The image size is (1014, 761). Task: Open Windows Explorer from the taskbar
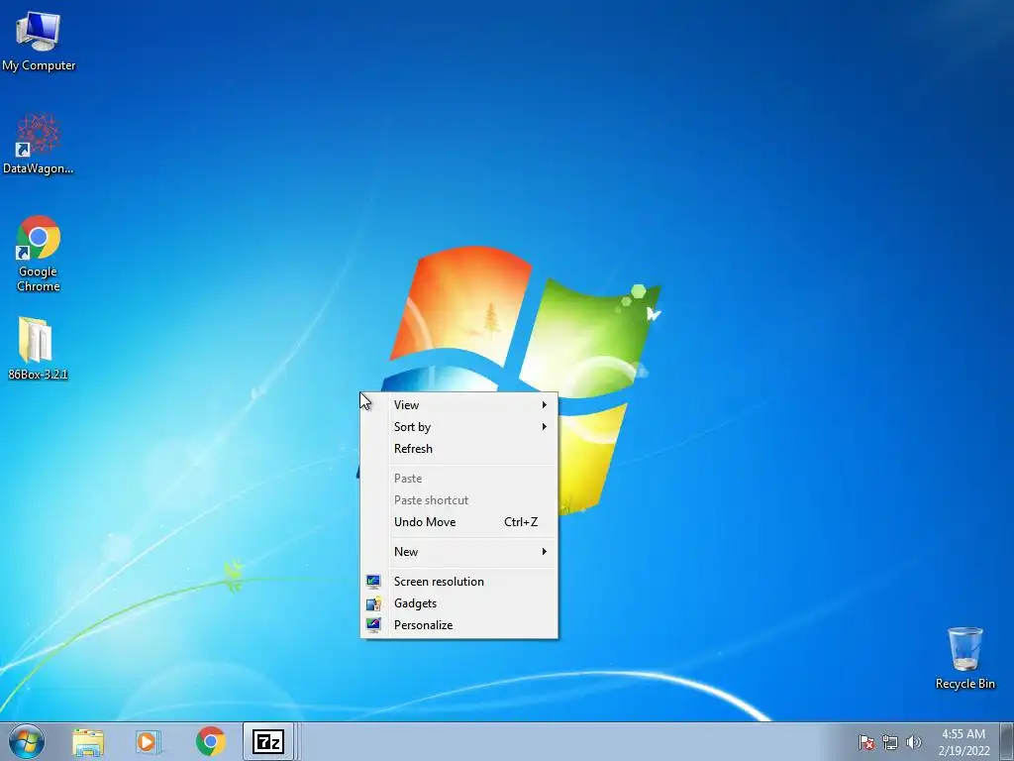point(88,741)
